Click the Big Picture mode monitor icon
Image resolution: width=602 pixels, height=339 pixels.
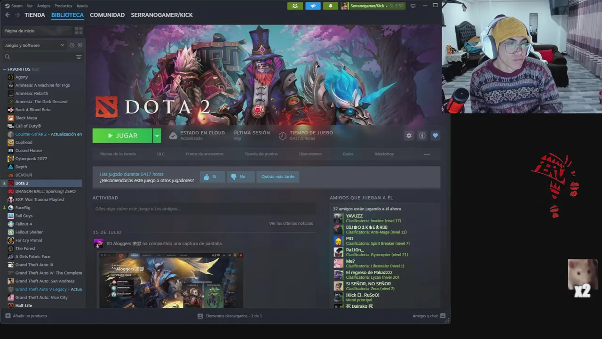[413, 6]
